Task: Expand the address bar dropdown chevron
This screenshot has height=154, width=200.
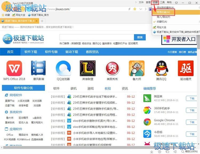Action: coord(141,9)
